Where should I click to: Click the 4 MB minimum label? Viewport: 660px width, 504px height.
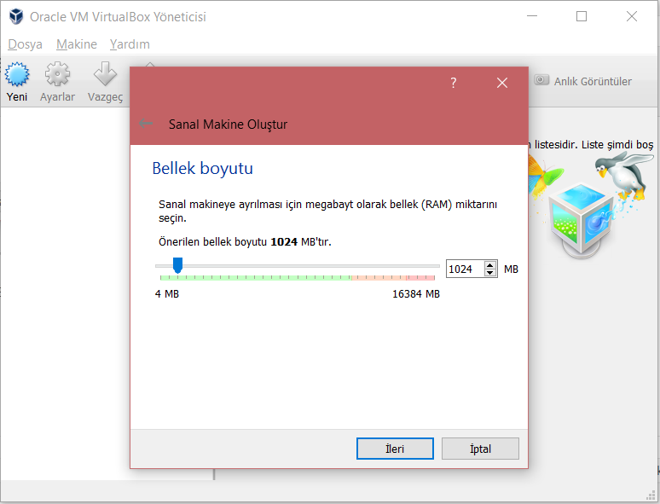[166, 294]
